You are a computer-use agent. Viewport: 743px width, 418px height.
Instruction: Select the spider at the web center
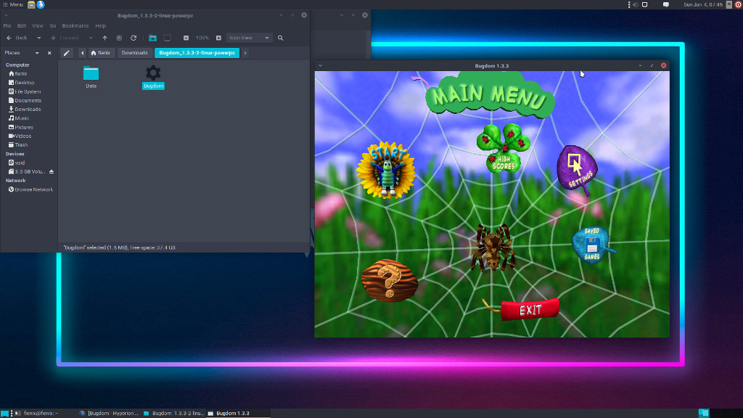(493, 248)
